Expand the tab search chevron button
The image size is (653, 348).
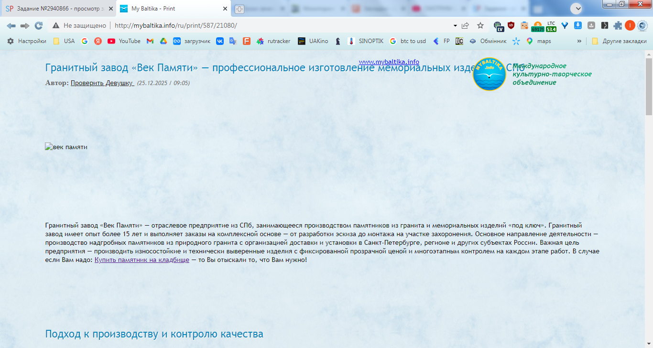point(576,8)
